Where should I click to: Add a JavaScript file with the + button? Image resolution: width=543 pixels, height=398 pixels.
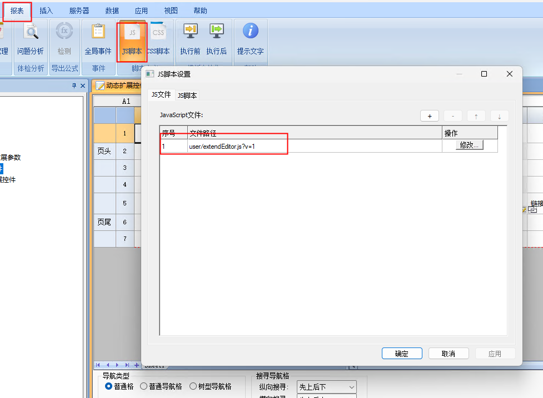tap(429, 116)
